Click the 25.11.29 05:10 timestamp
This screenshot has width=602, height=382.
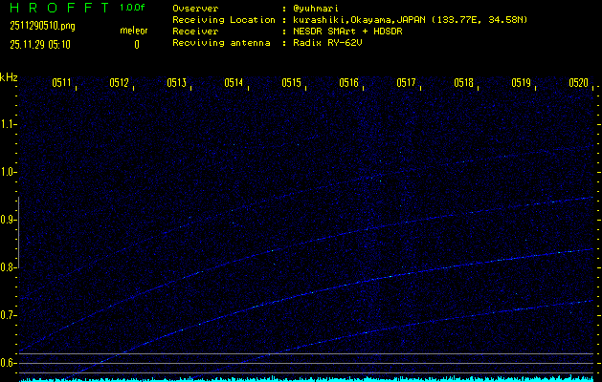pyautogui.click(x=44, y=44)
